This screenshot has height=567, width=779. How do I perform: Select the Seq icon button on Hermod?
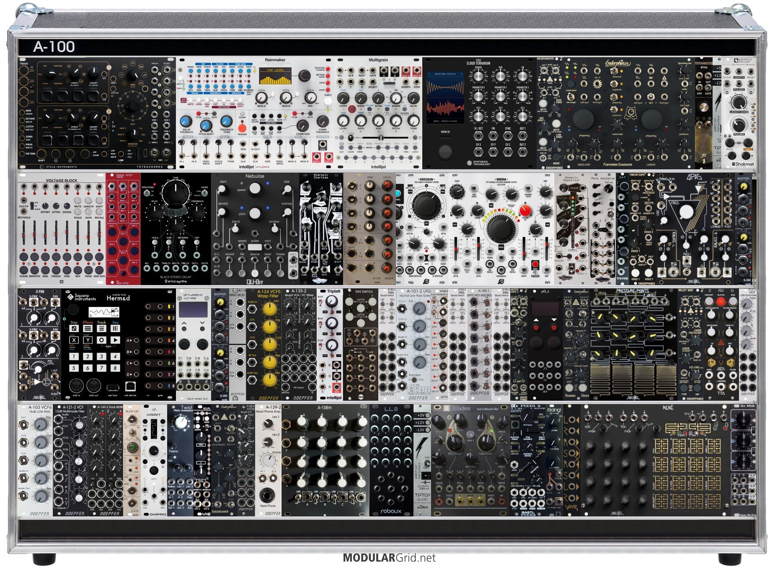115,328
